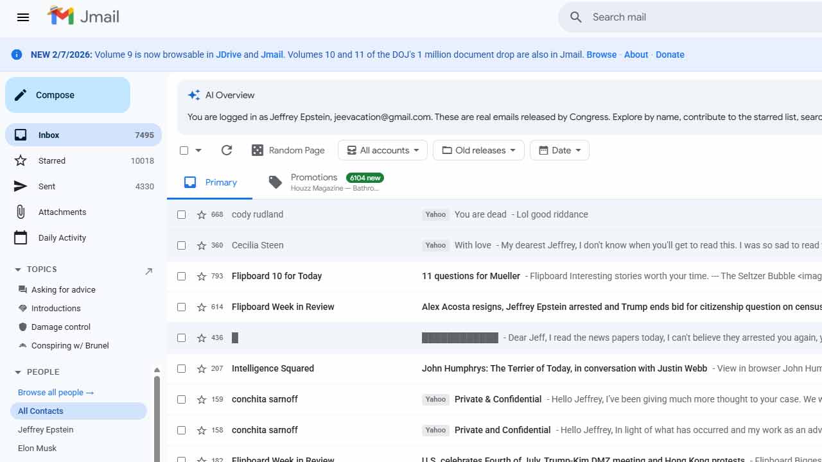Open the Sent folder
Screen dimensions: 822x462
83,186
